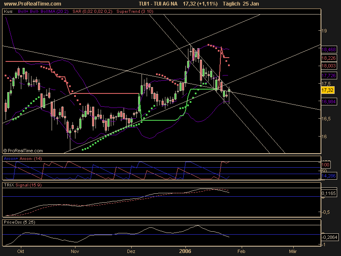341x256 pixels.
Task: Click the 18,468 upper Bollinger value tag
Action: [328, 49]
